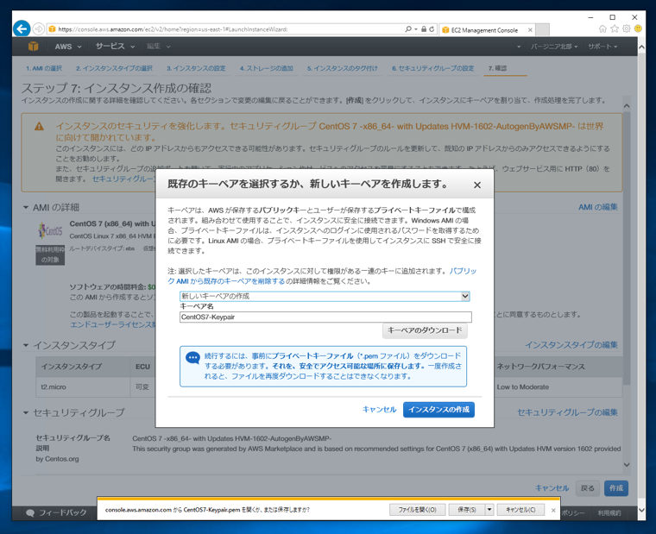Click the padlock security icon

click(x=424, y=29)
